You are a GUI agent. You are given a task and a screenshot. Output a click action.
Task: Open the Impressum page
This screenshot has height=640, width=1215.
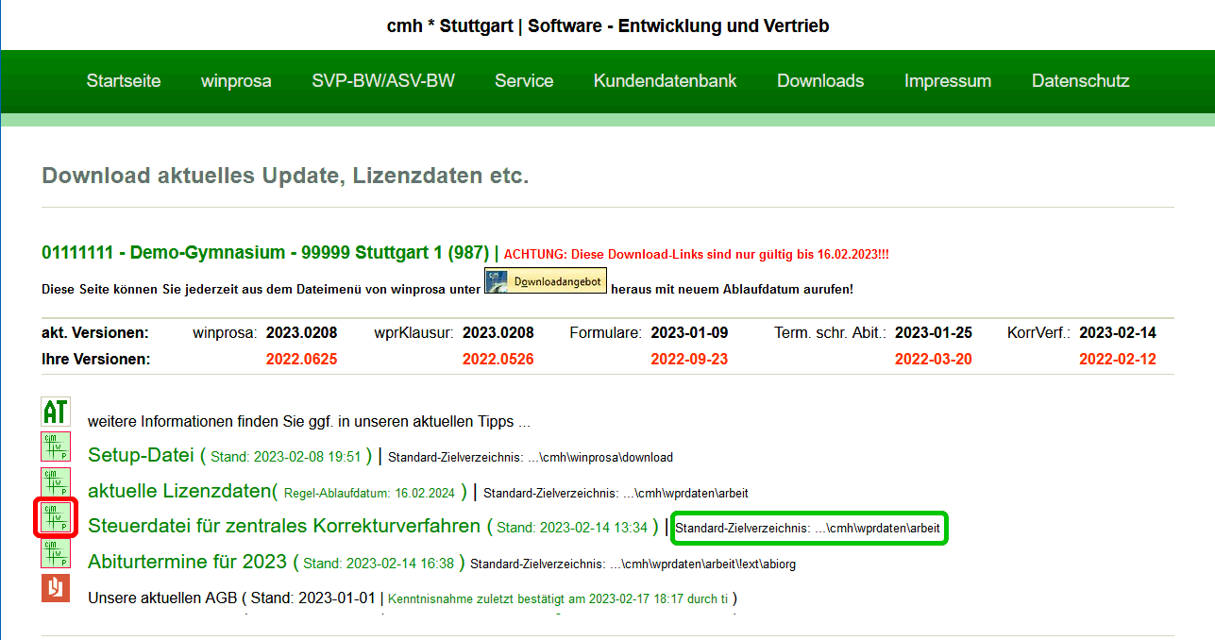948,81
